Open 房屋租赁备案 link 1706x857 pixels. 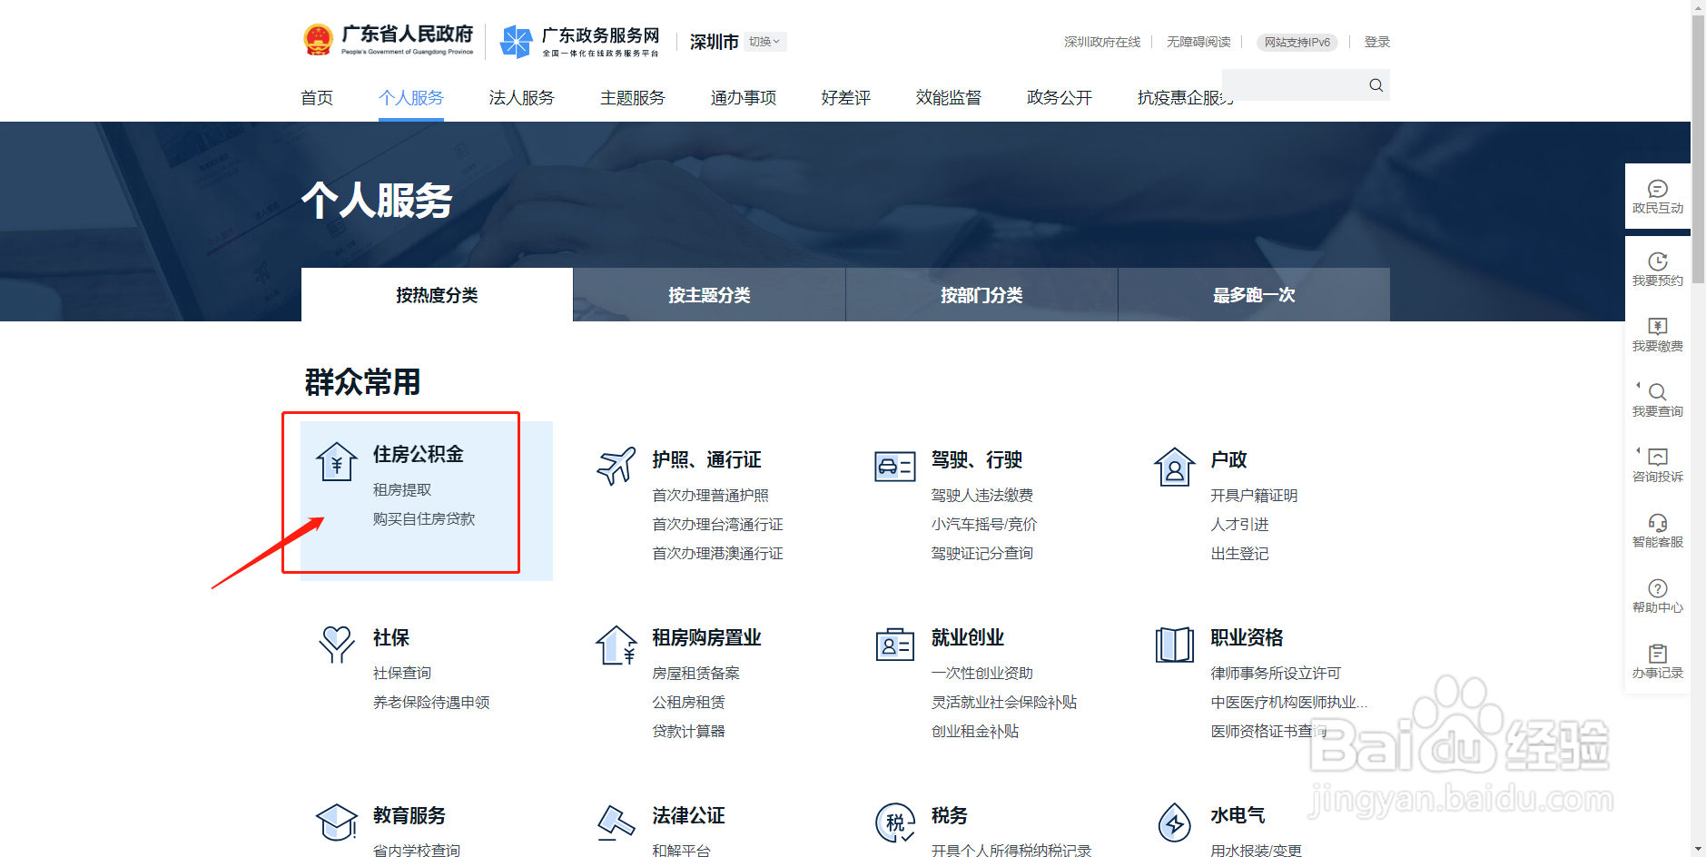[696, 674]
